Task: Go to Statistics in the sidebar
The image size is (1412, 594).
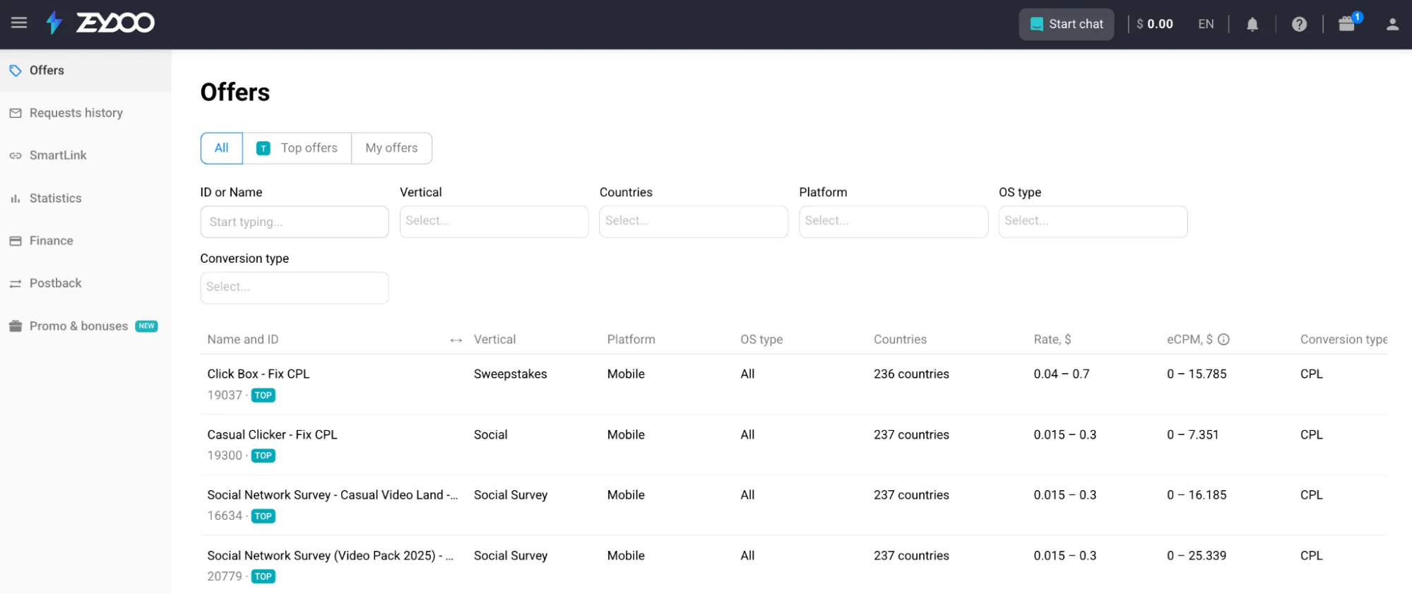Action: pos(55,198)
